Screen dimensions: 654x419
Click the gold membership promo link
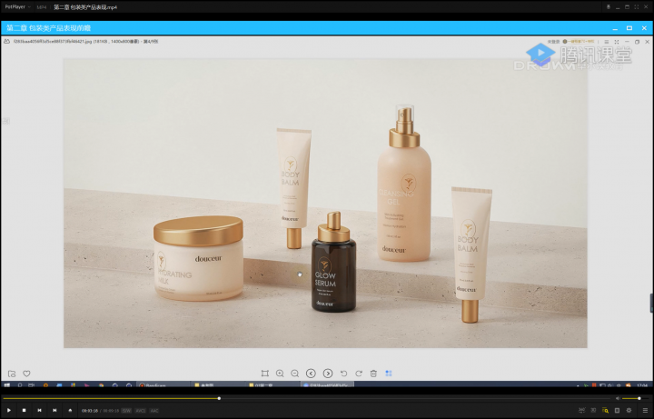point(579,42)
